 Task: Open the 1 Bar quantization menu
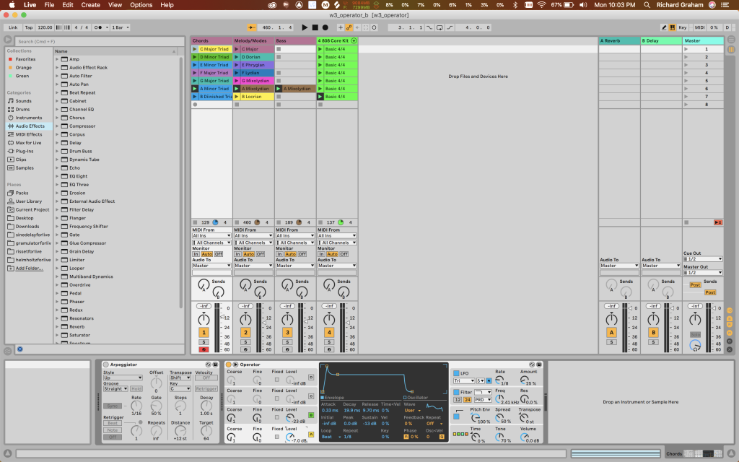click(121, 27)
